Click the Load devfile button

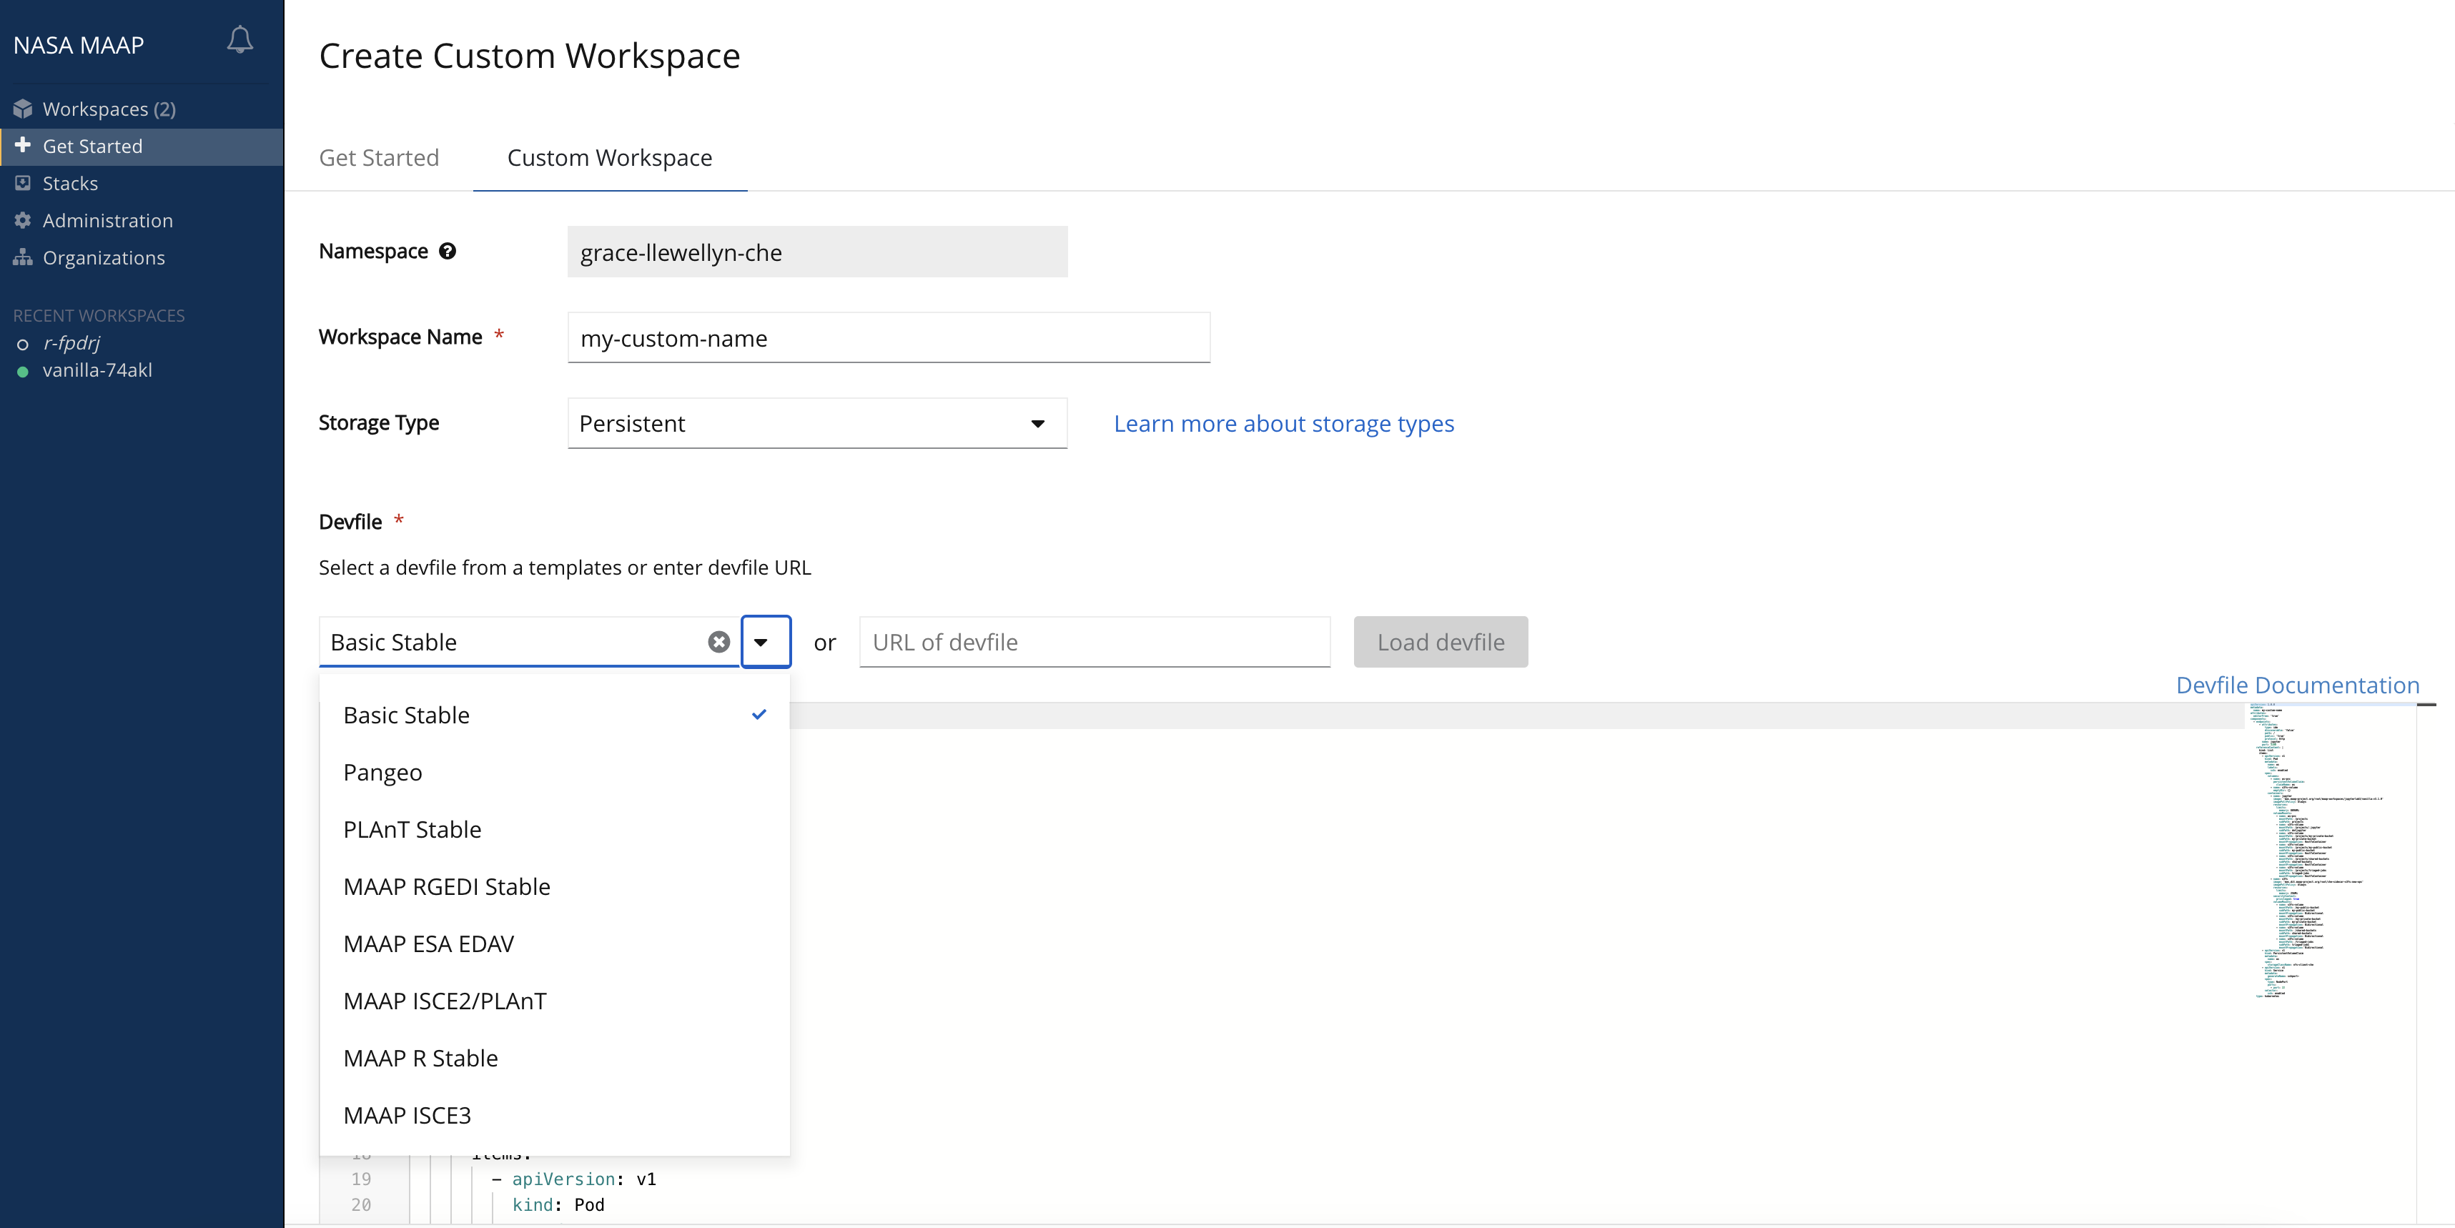pyautogui.click(x=1440, y=642)
